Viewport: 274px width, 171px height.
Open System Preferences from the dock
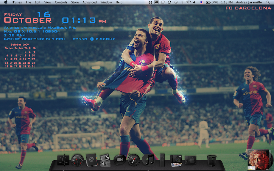191,160
